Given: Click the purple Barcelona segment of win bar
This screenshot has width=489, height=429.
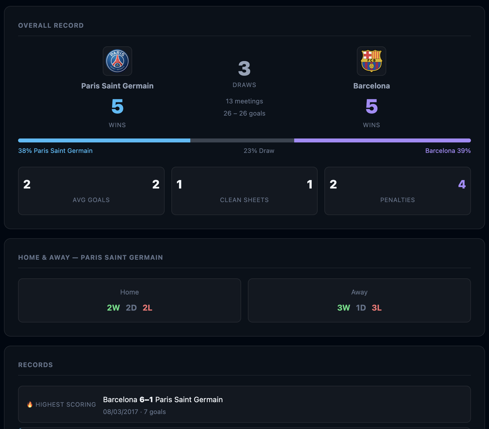Looking at the screenshot, I should click(383, 140).
